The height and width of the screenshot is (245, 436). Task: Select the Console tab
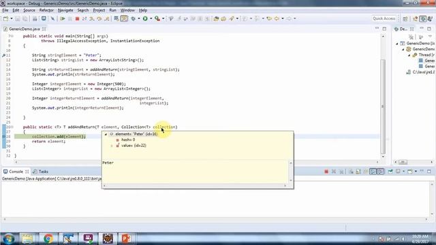pyautogui.click(x=16, y=171)
